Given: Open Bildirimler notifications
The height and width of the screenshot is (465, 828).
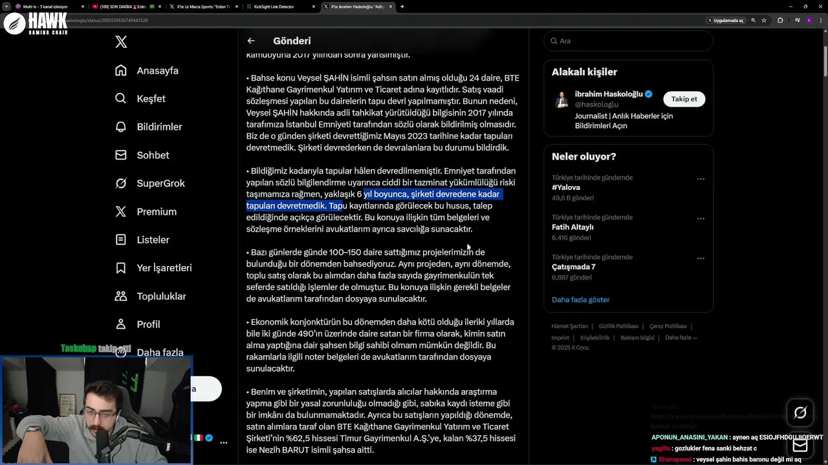Looking at the screenshot, I should [148, 127].
